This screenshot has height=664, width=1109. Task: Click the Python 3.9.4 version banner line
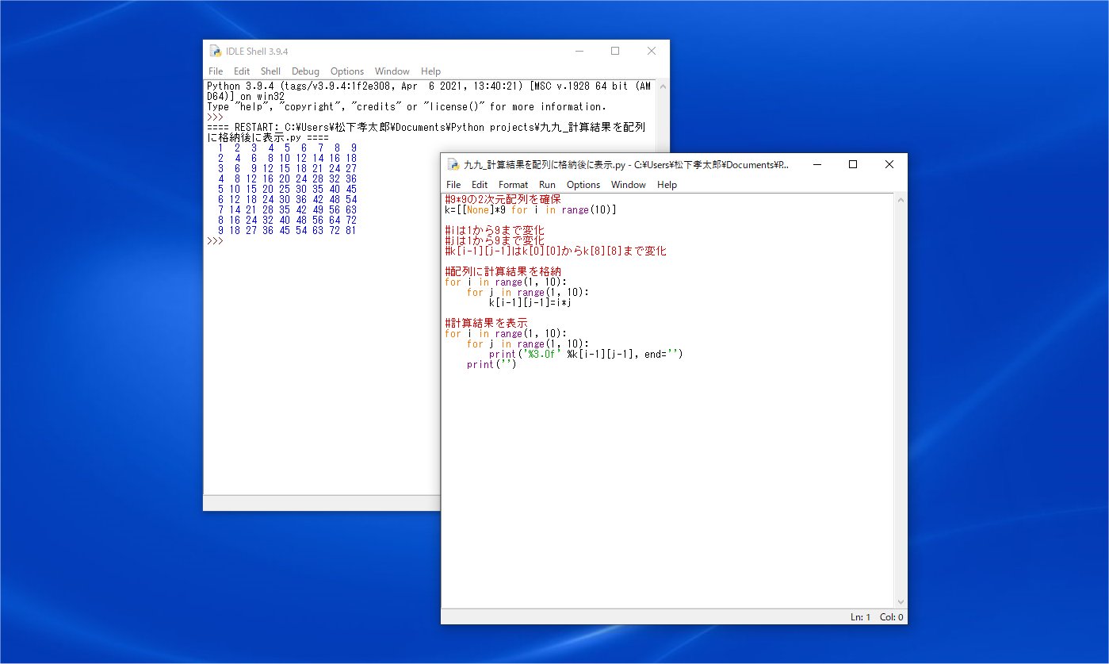429,91
